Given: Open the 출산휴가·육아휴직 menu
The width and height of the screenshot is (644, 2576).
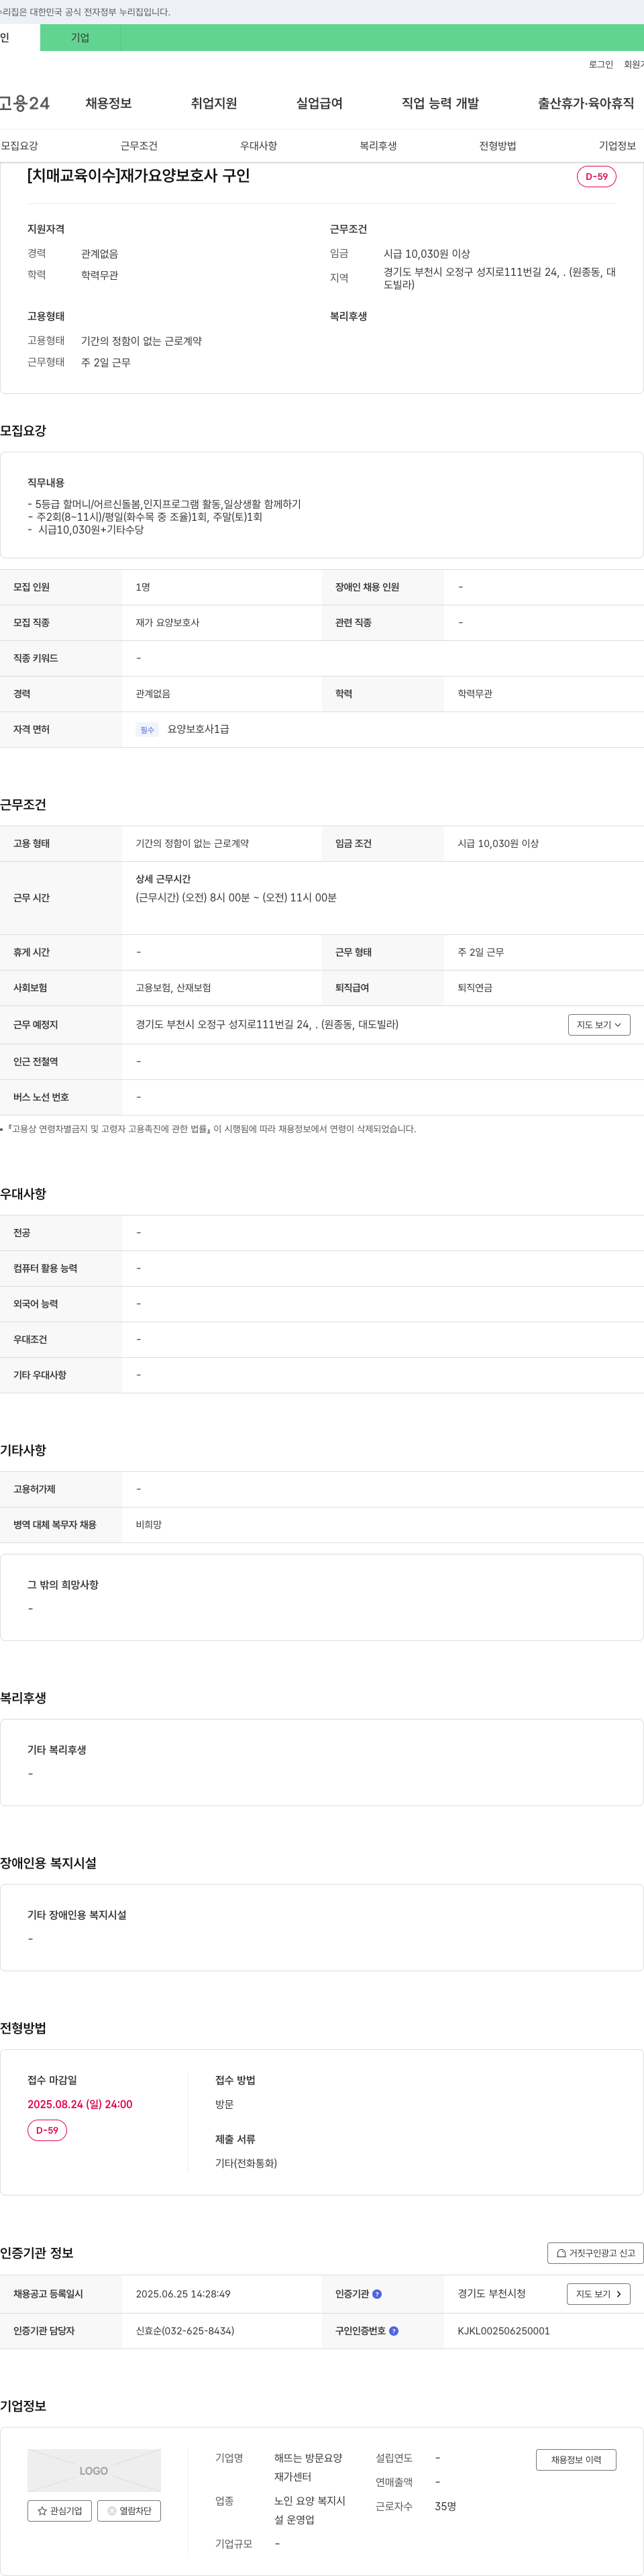Looking at the screenshot, I should [586, 103].
